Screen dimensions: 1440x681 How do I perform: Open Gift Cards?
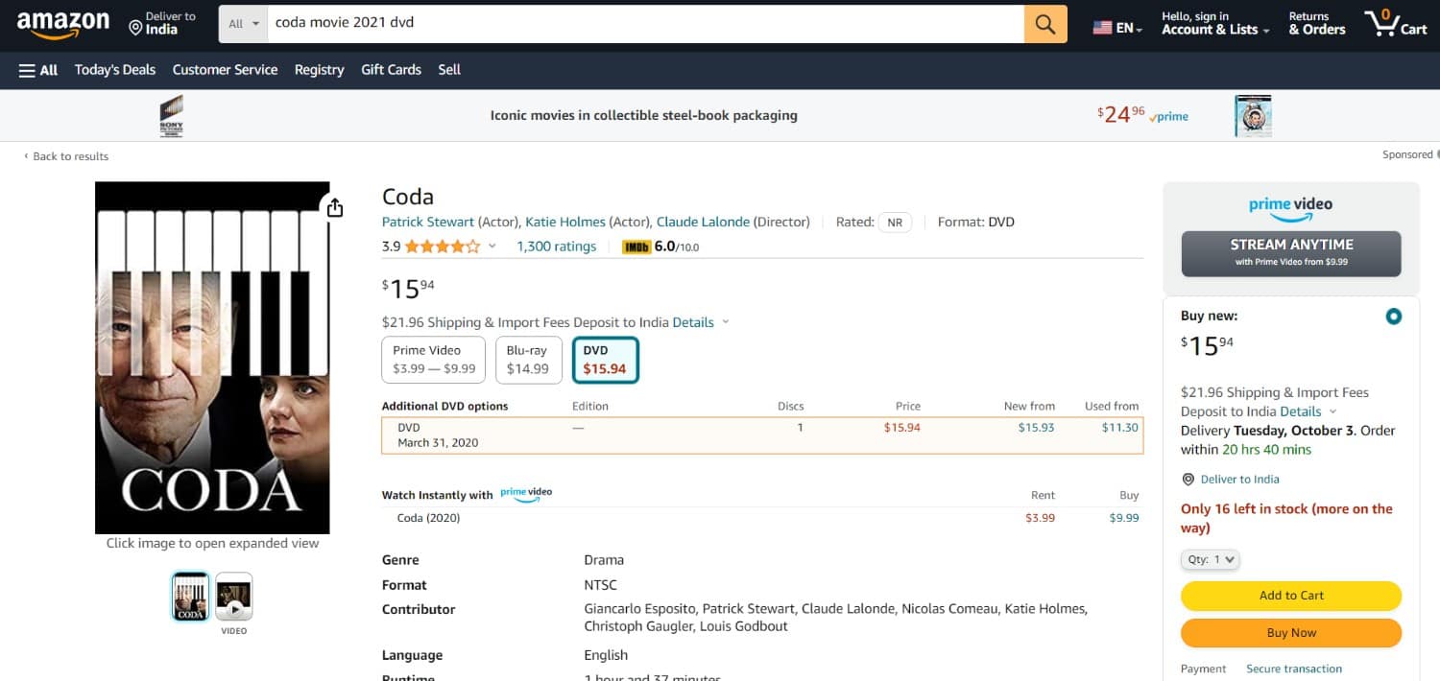pos(391,70)
